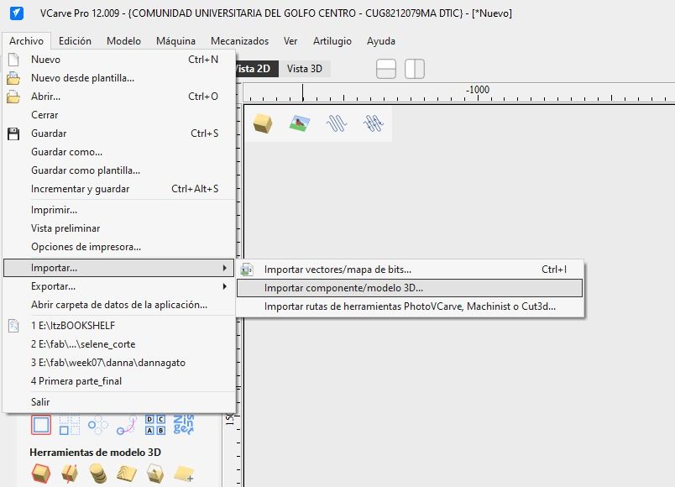Open the Ayuda menu

[380, 39]
